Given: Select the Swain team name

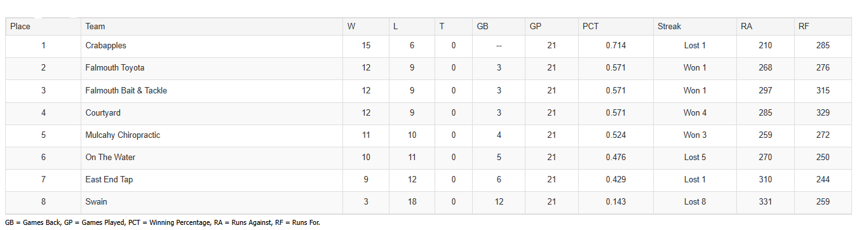Looking at the screenshot, I should tap(96, 202).
